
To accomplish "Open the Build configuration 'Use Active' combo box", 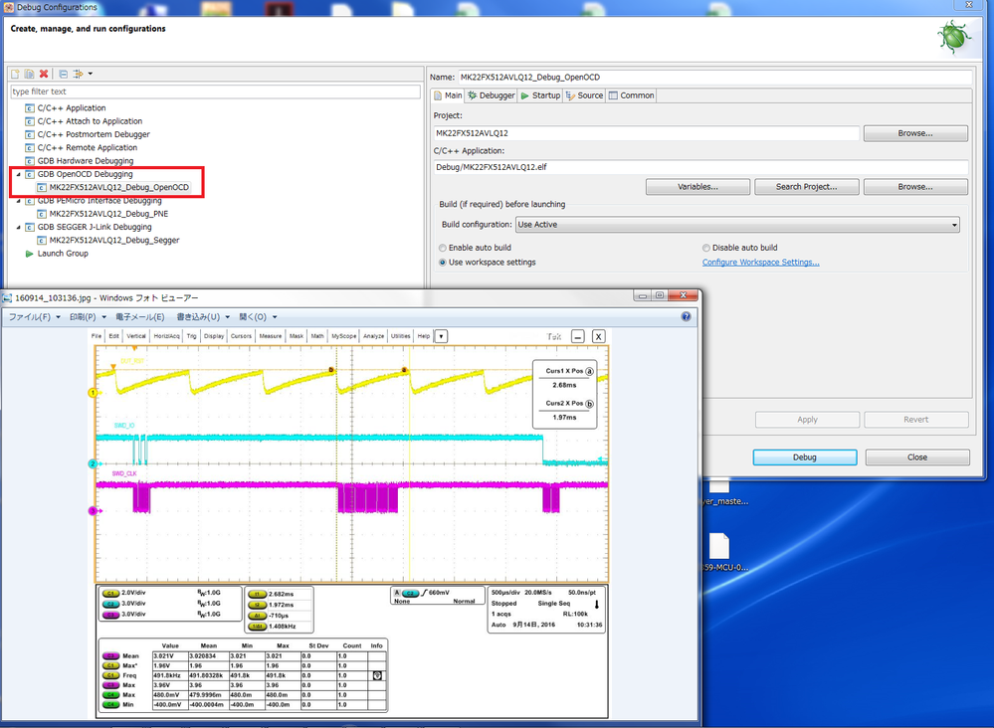I will point(737,225).
